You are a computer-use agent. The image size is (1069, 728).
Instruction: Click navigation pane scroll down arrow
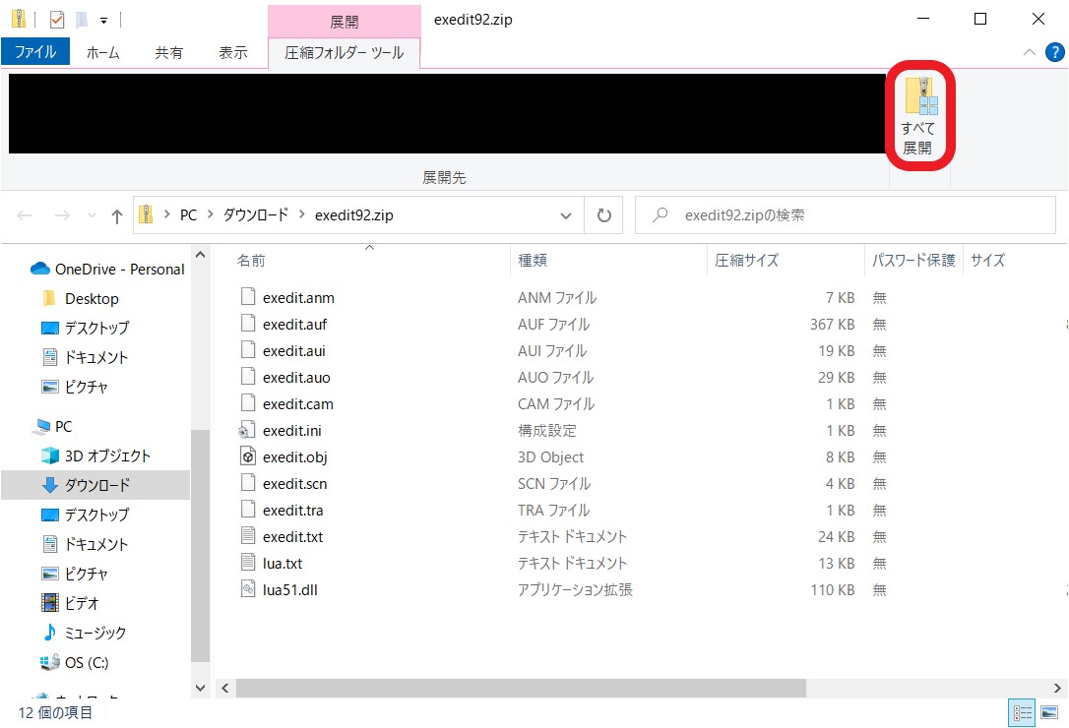(201, 688)
